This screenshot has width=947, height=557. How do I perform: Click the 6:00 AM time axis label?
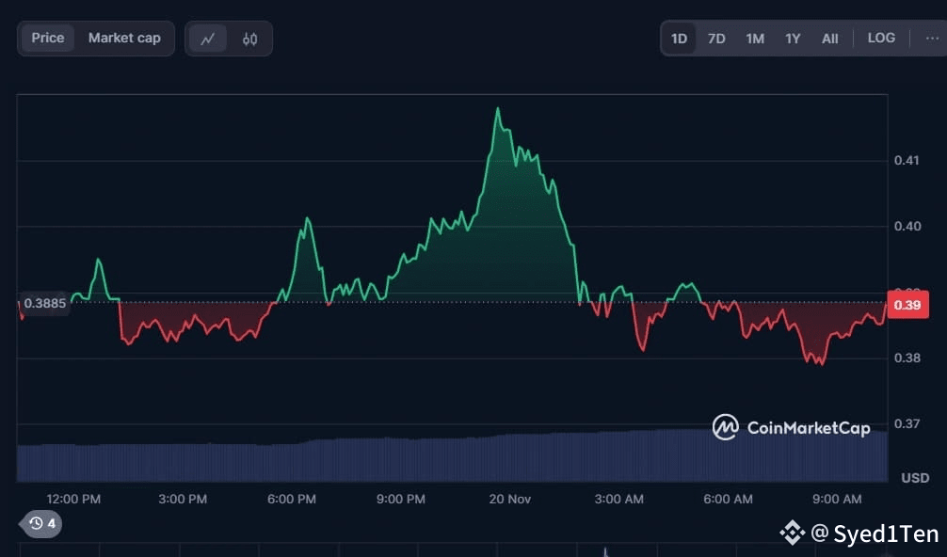coord(728,499)
